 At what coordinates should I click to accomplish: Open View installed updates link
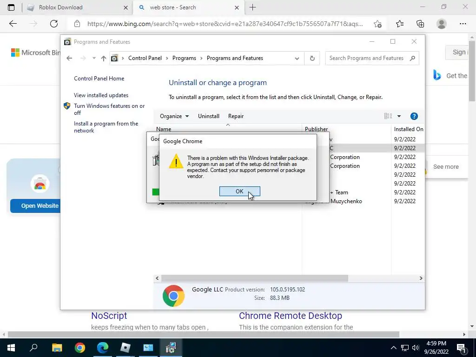101,95
